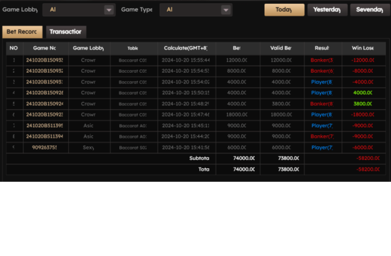Open the first Asia lobby game number
This screenshot has width=391, height=256.
pos(44,126)
